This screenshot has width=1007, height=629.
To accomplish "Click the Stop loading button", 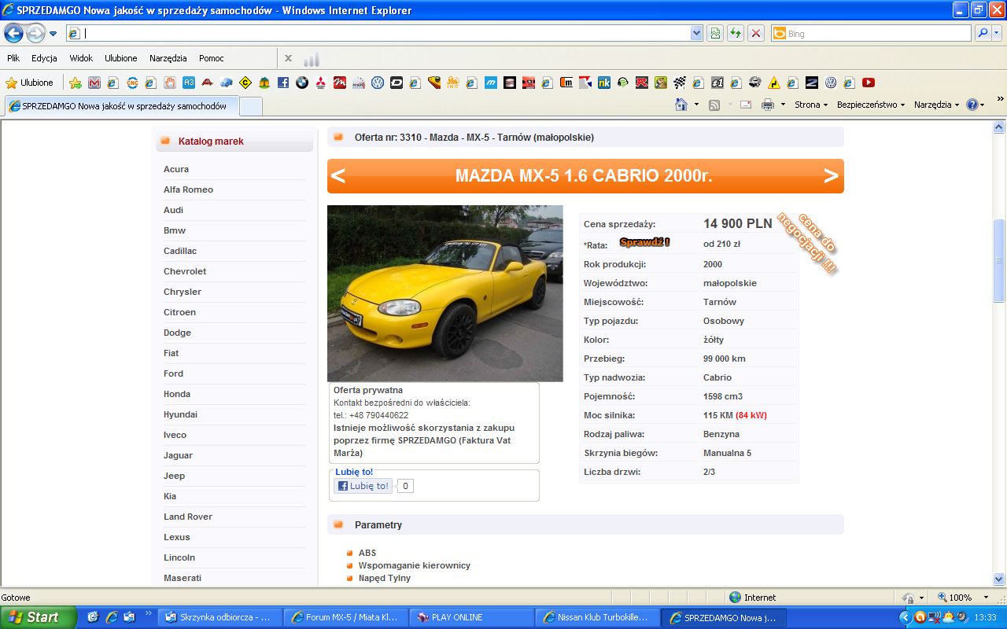I will click(x=756, y=33).
